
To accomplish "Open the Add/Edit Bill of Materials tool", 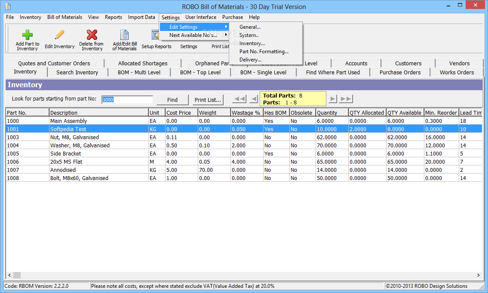I will coord(124,35).
